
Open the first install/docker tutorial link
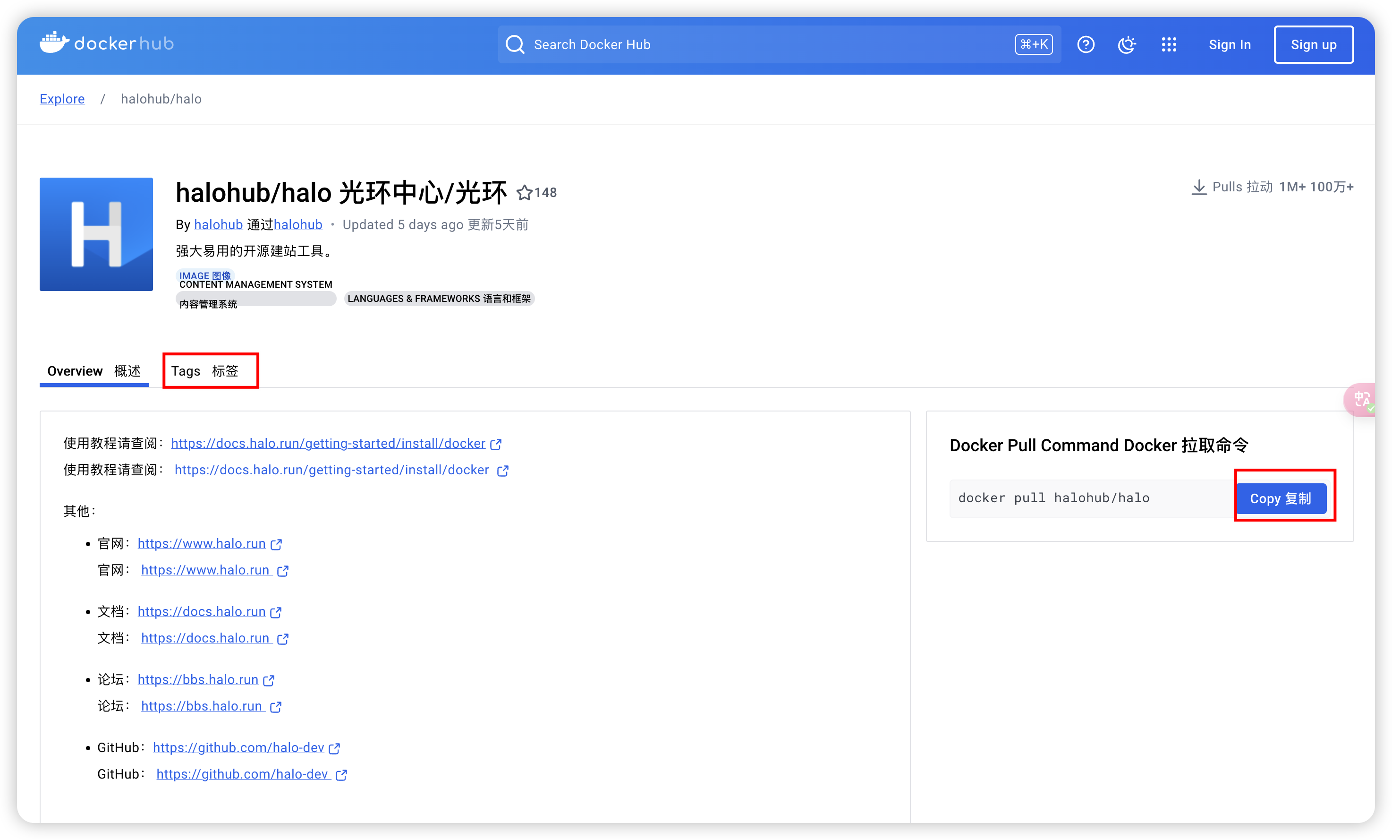tap(328, 443)
